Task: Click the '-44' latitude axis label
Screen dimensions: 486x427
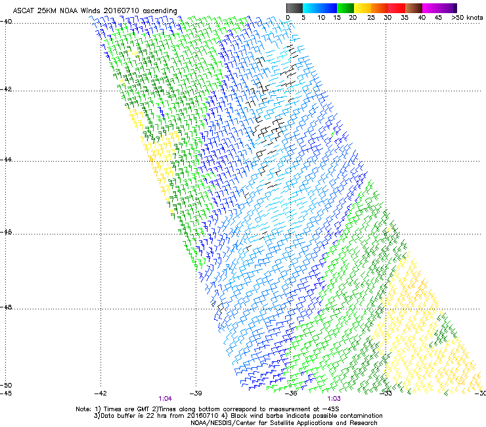Action: click(x=6, y=160)
